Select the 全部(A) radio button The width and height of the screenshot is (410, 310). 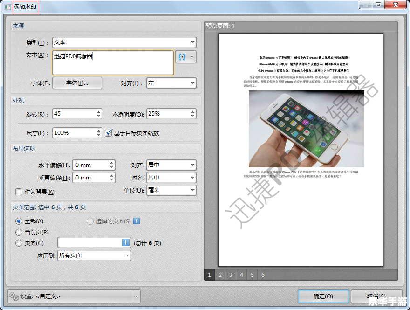pos(19,221)
